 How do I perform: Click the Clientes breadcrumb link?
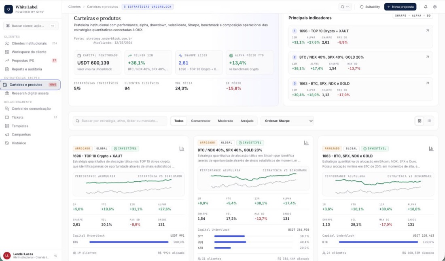click(74, 6)
